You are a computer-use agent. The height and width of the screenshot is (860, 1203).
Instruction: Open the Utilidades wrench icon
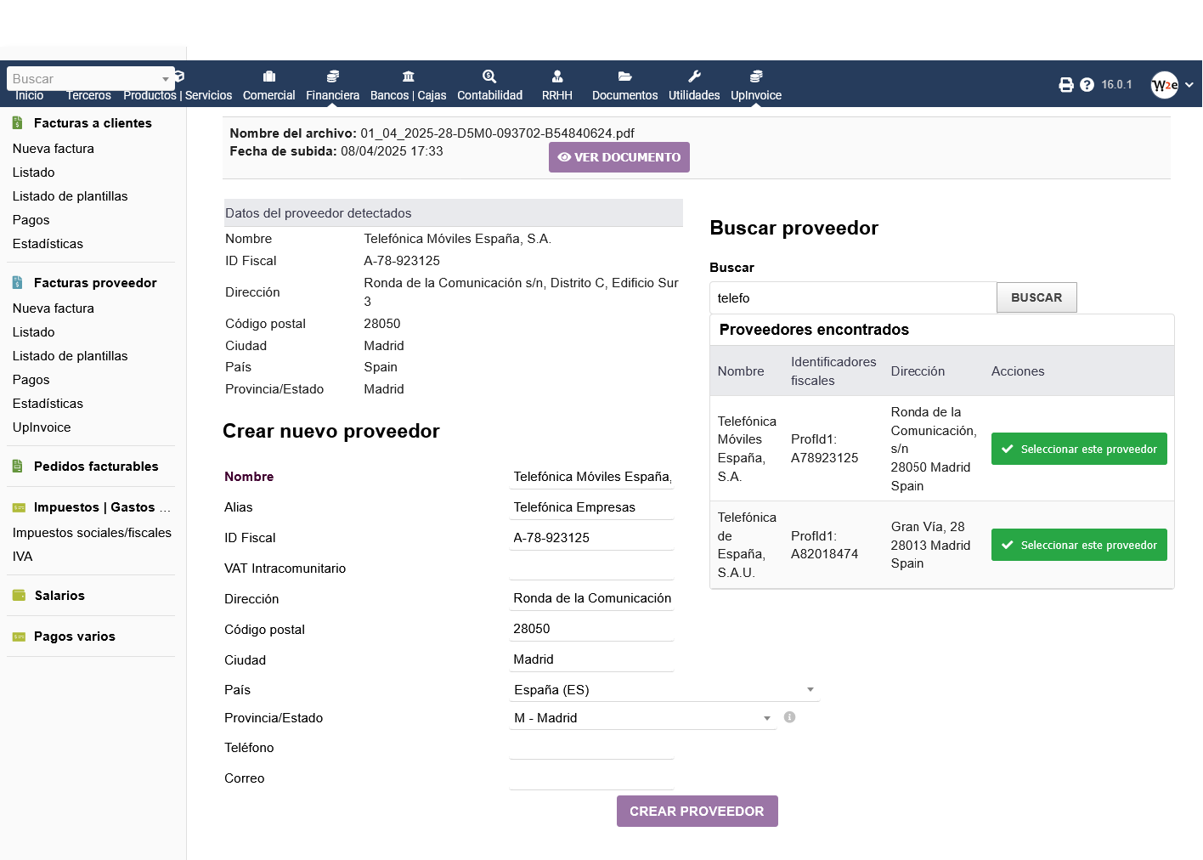point(694,76)
